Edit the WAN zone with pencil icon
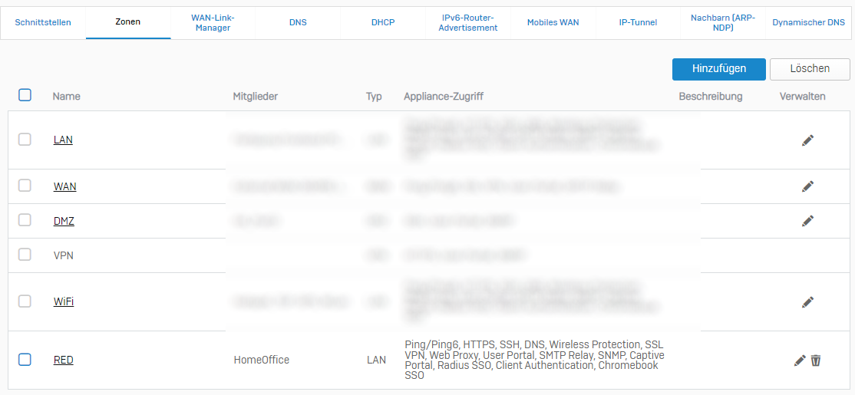The width and height of the screenshot is (855, 395). click(x=807, y=186)
